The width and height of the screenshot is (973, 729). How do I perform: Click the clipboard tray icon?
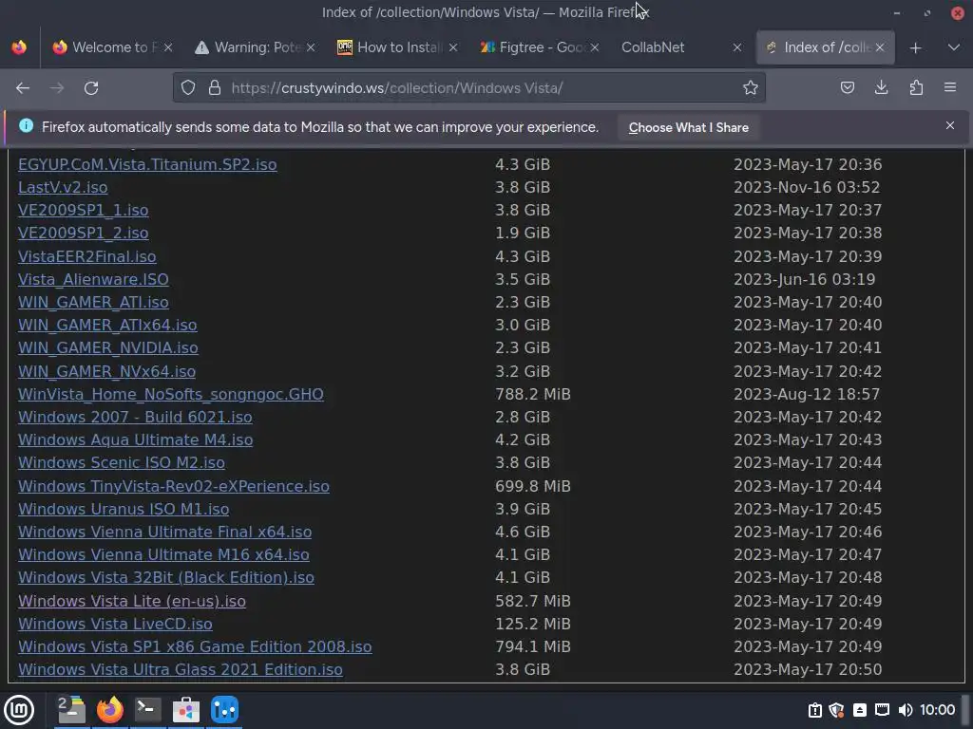814,710
